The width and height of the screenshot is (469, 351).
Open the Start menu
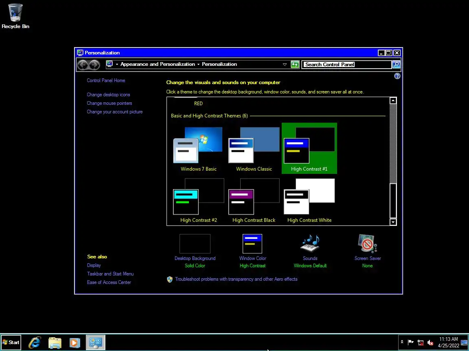point(11,342)
